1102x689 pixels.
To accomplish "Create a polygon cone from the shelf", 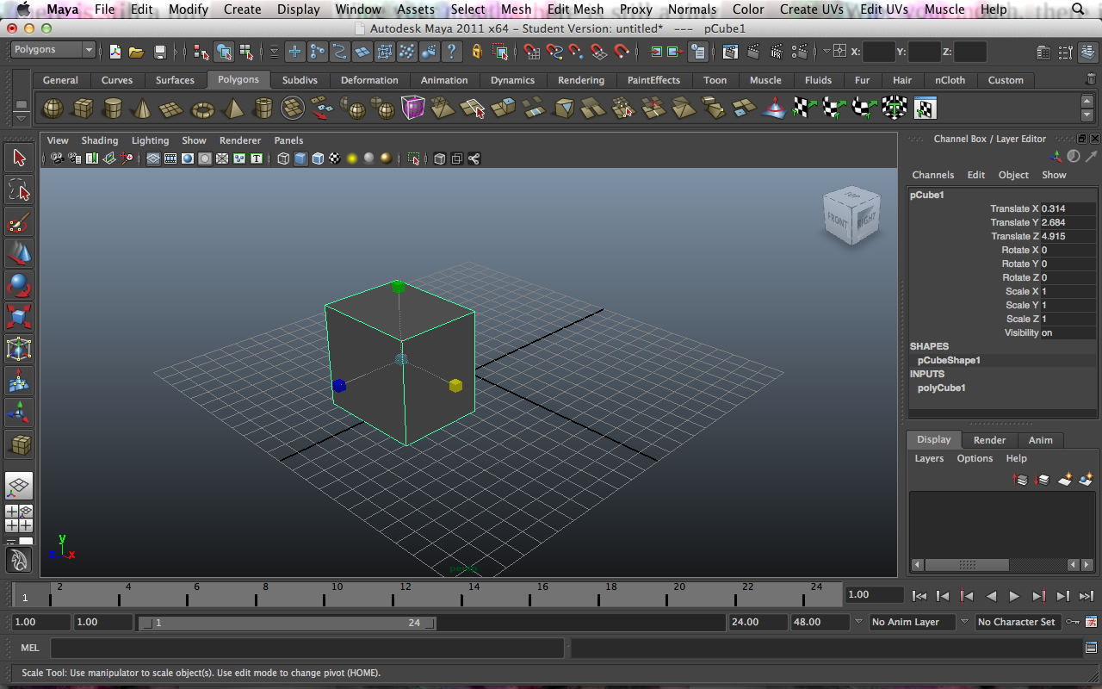I will pyautogui.click(x=142, y=109).
